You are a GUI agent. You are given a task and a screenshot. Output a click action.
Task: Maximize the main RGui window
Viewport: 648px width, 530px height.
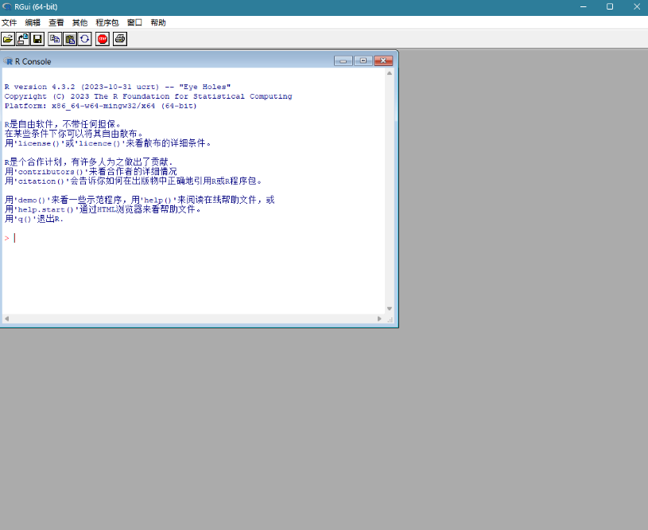pyautogui.click(x=610, y=6)
